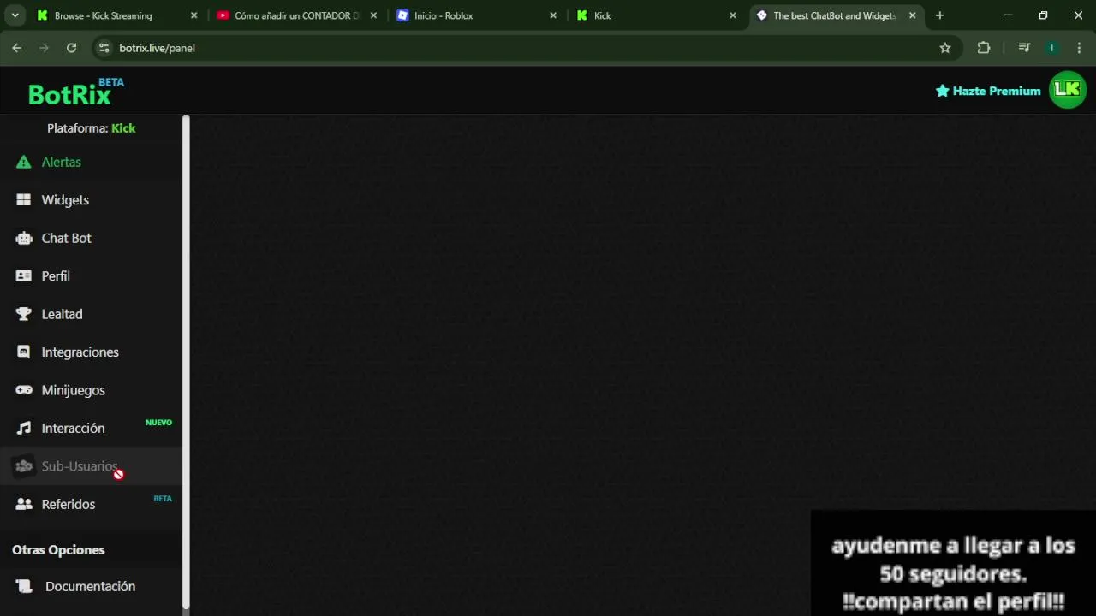Click the Sub-Usuarios group icon
This screenshot has width=1096, height=616.
click(24, 466)
